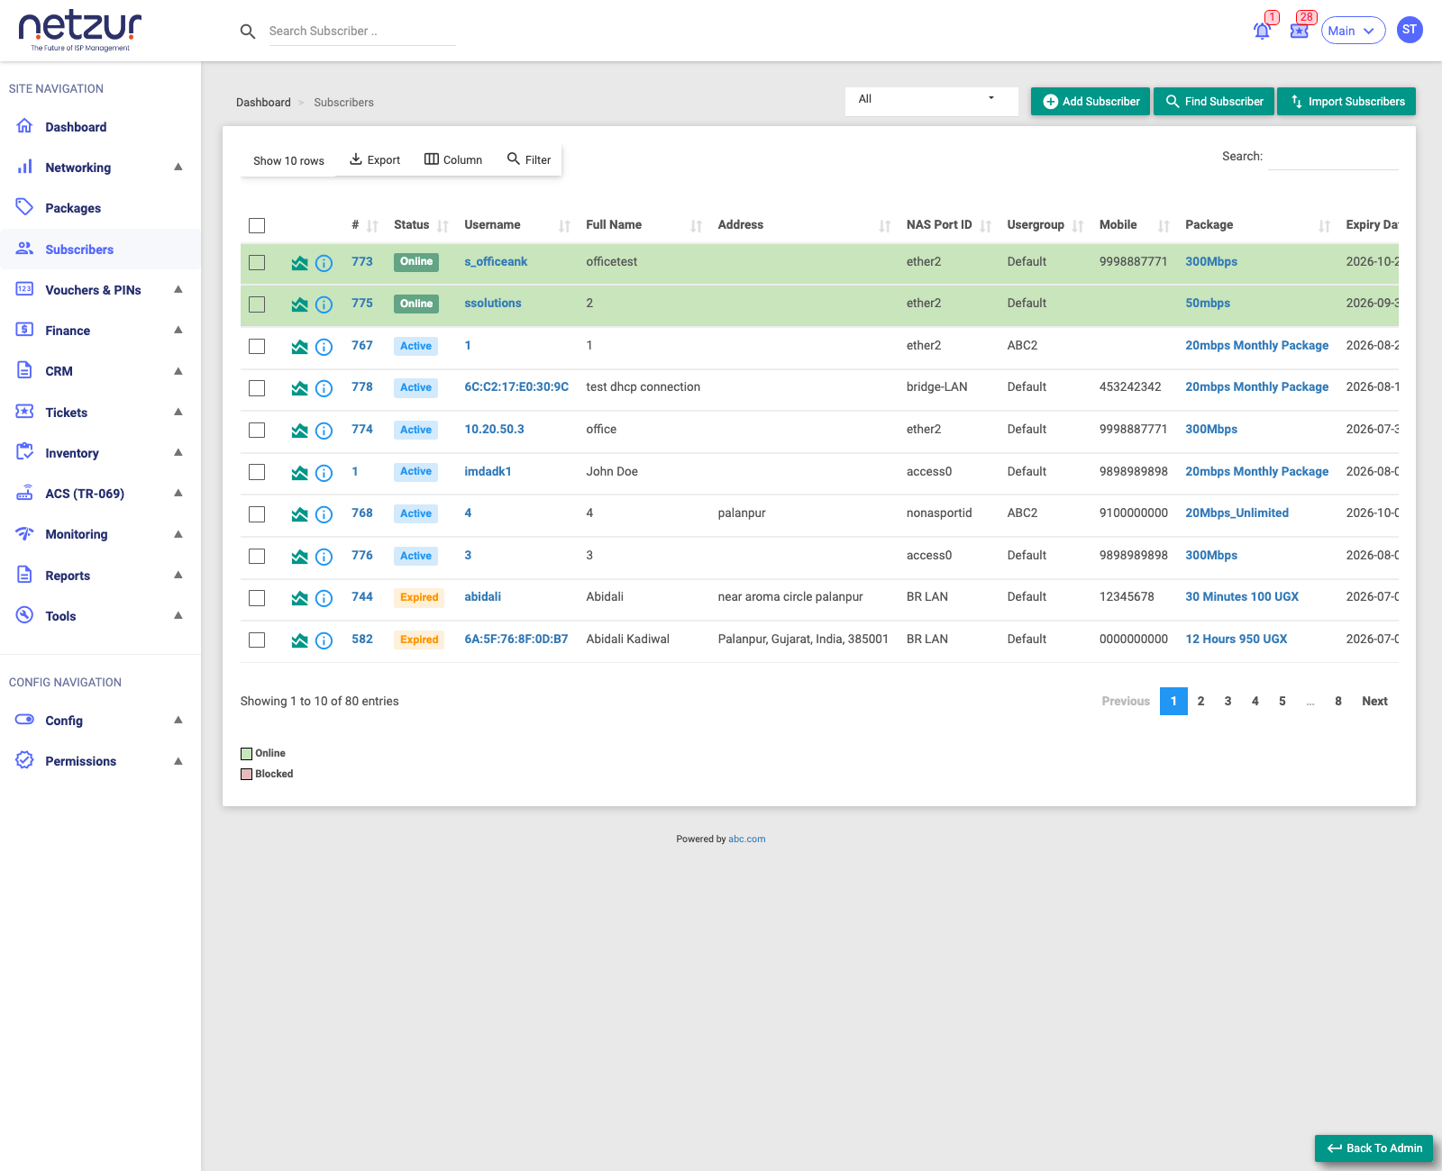Check the box for 10.20.50.3 row

pyautogui.click(x=257, y=430)
